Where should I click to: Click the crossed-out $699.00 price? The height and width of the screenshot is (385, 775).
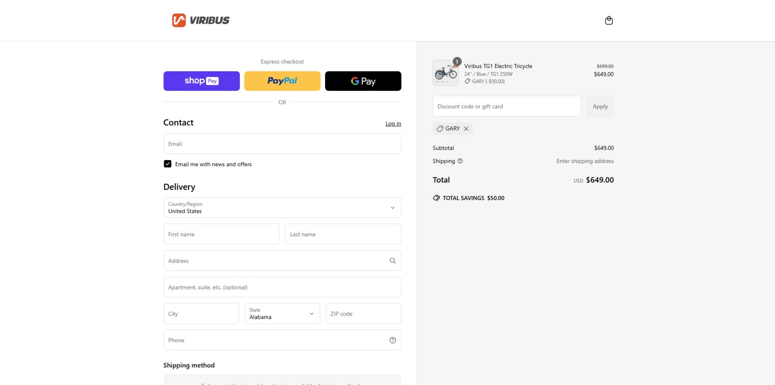click(x=605, y=66)
